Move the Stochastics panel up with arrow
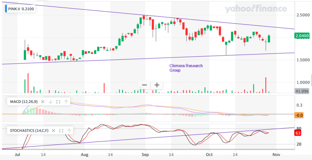This screenshot has height=160, width=312. point(69,130)
